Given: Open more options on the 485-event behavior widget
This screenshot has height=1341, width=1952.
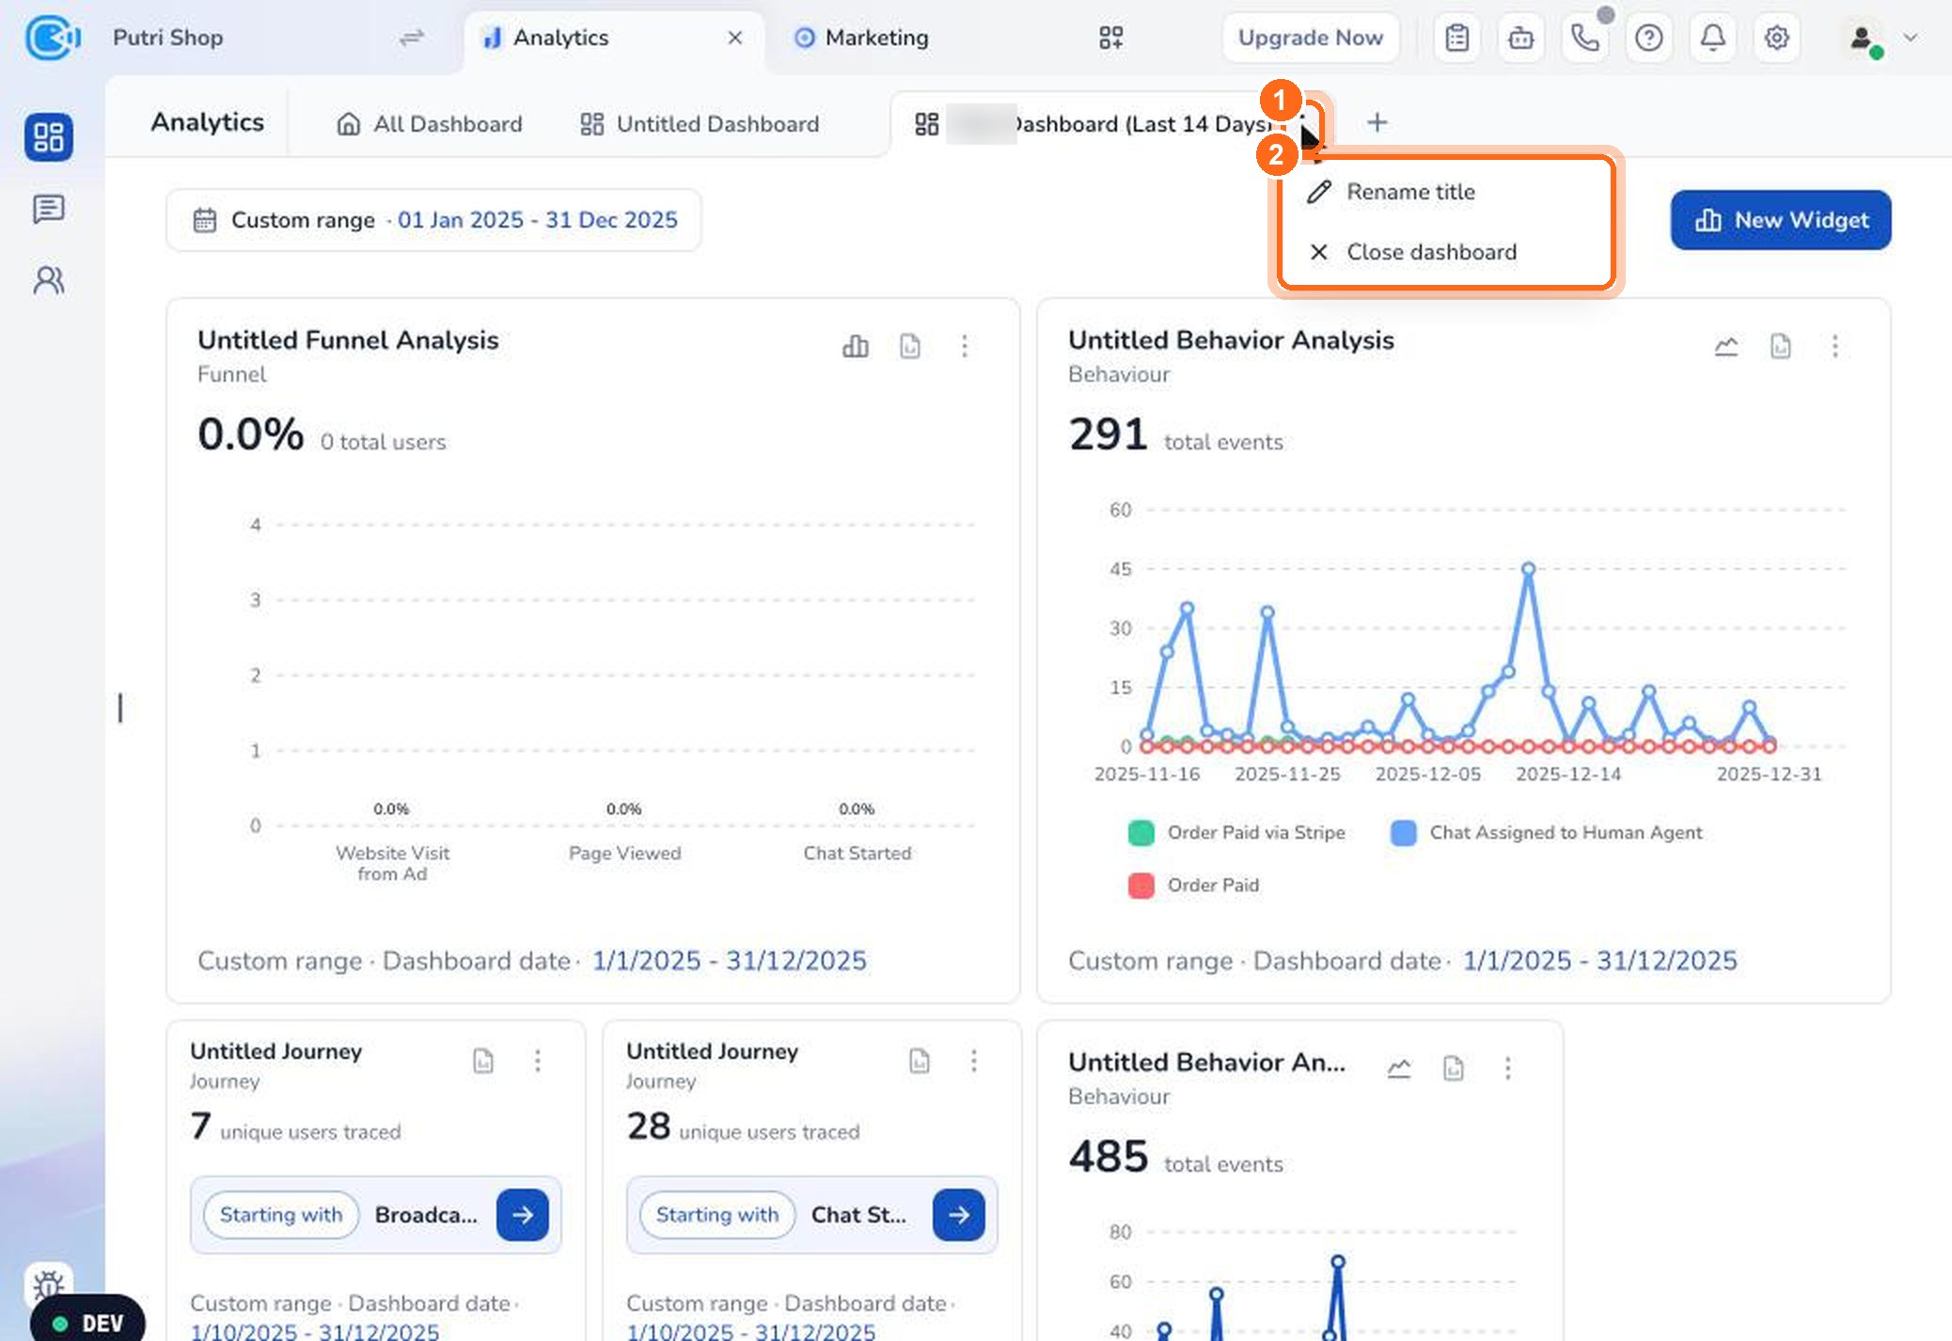Looking at the screenshot, I should pyautogui.click(x=1508, y=1068).
